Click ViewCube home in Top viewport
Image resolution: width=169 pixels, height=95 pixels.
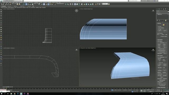click(77, 11)
